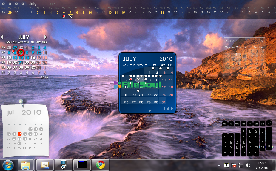Click the fourth round arrow button in the top bar
276x171 pixels.
[x=22, y=4]
